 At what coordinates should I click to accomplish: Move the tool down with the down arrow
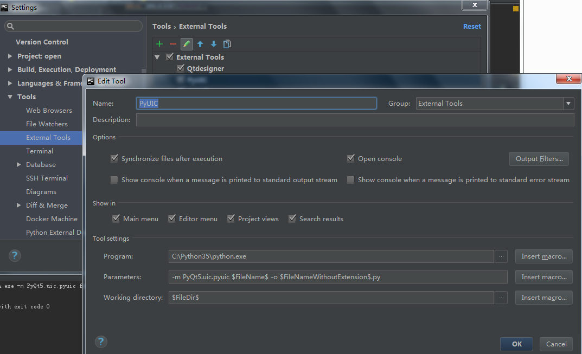(x=213, y=44)
